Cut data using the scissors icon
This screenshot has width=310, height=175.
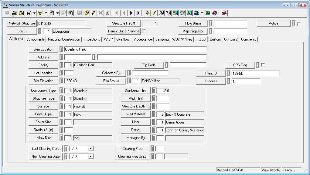(107, 13)
